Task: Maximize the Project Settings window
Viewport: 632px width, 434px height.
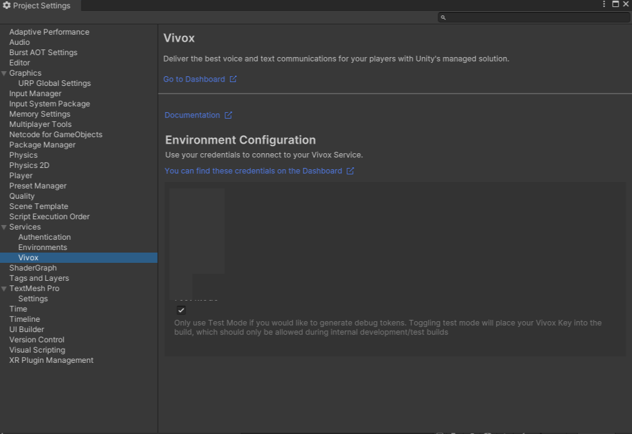Action: pos(615,4)
